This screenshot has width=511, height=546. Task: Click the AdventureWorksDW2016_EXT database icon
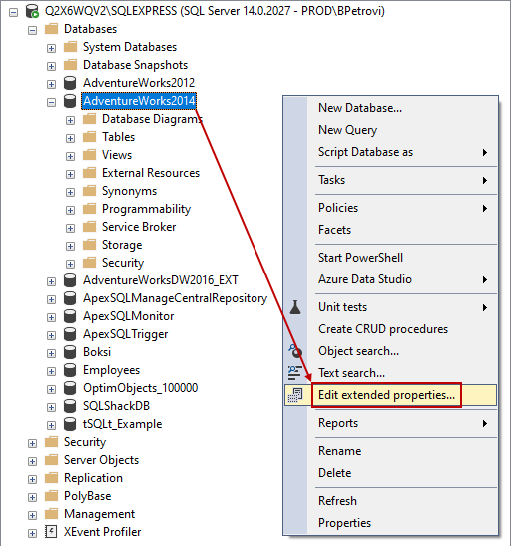click(70, 280)
